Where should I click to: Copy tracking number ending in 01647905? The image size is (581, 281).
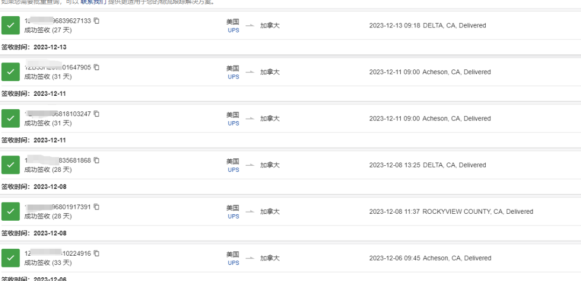point(96,67)
